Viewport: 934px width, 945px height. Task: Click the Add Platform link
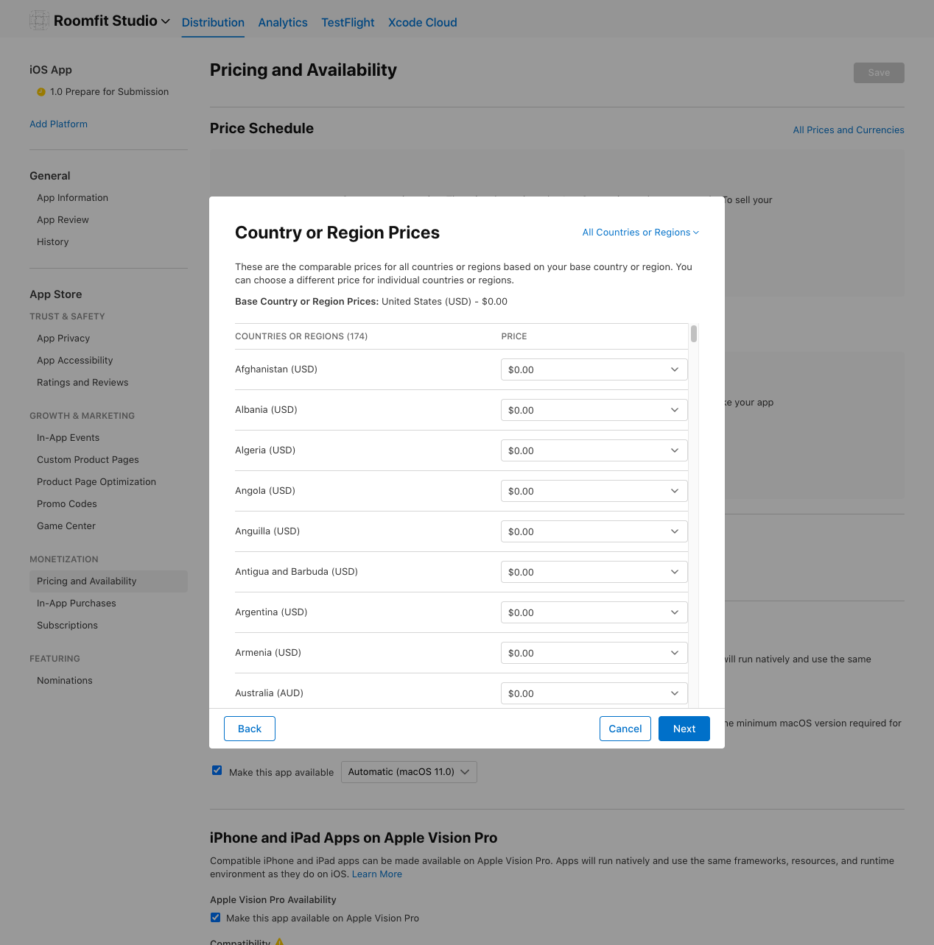coord(58,124)
